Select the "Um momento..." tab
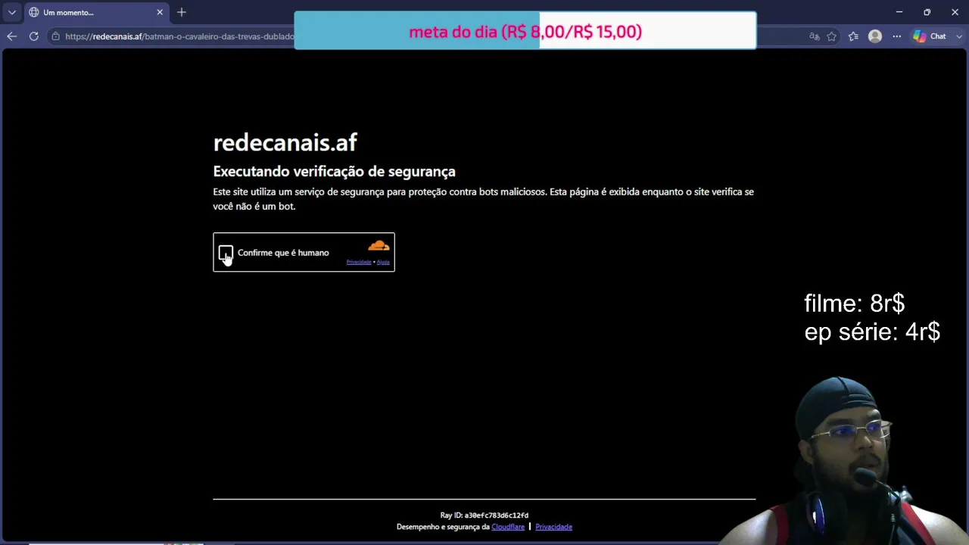This screenshot has width=969, height=545. [x=96, y=13]
